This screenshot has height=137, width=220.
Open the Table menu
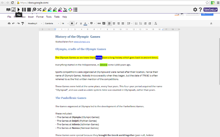pyautogui.click(x=57, y=17)
